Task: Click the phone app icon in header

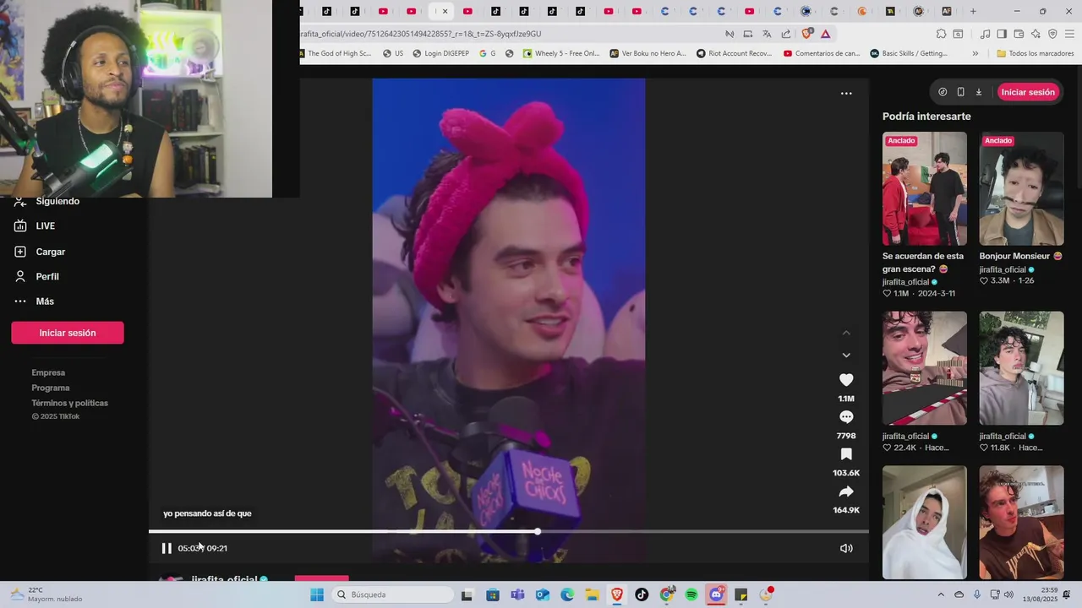Action: click(x=960, y=92)
